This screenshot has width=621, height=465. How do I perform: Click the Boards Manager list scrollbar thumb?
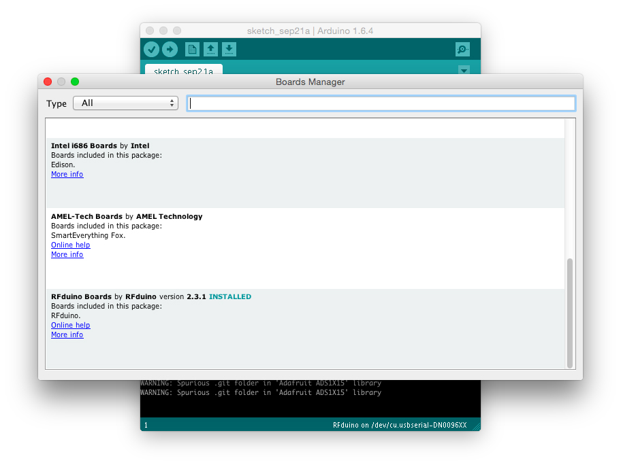point(570,313)
